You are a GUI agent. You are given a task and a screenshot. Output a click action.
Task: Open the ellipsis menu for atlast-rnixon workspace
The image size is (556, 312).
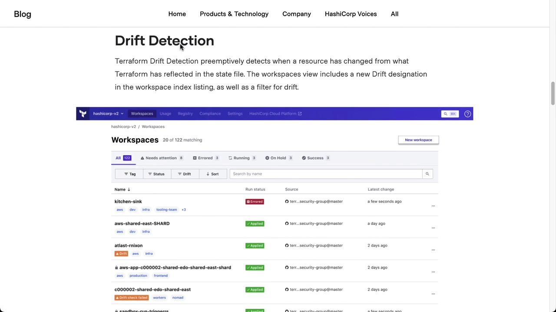(x=433, y=250)
